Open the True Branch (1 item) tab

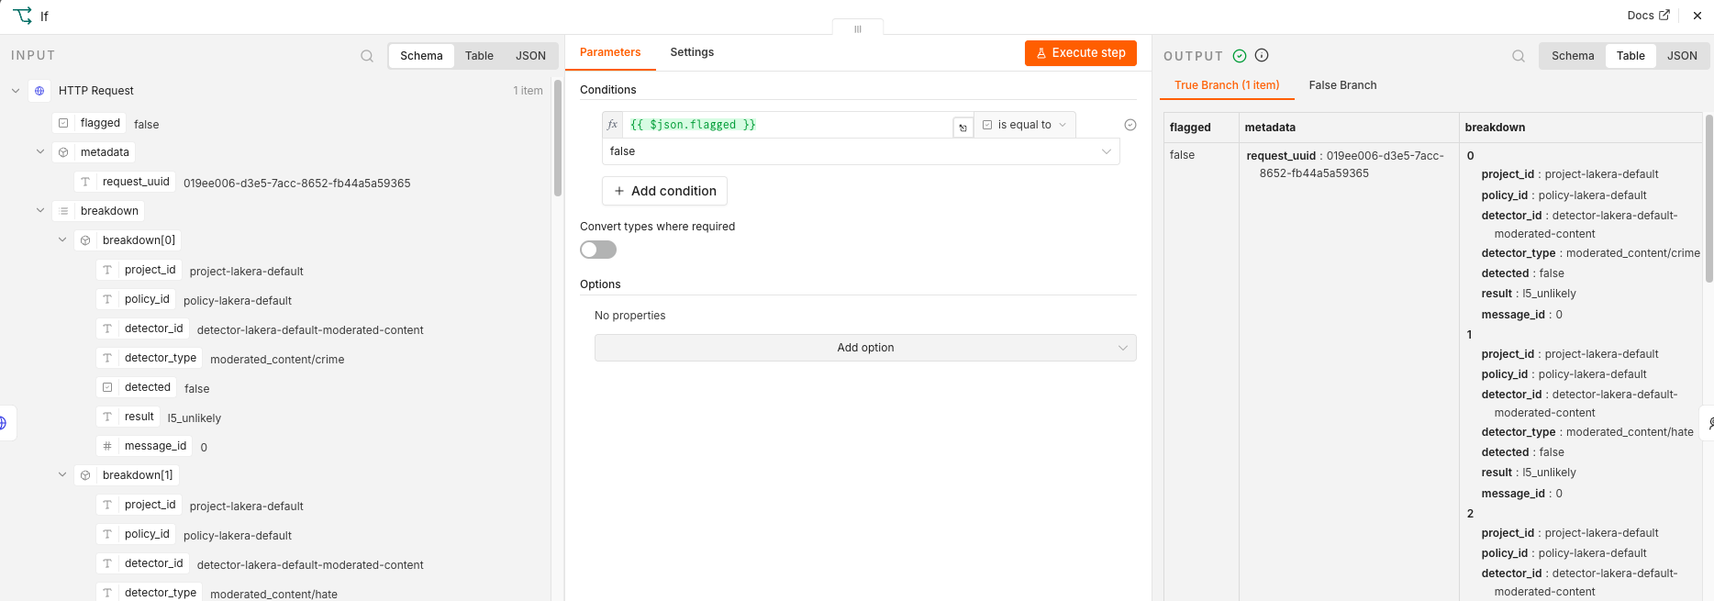pos(1227,85)
